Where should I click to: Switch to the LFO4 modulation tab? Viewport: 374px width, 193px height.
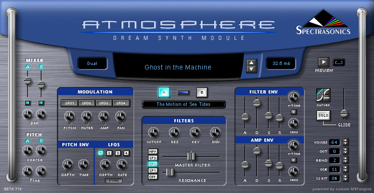pos(121,103)
